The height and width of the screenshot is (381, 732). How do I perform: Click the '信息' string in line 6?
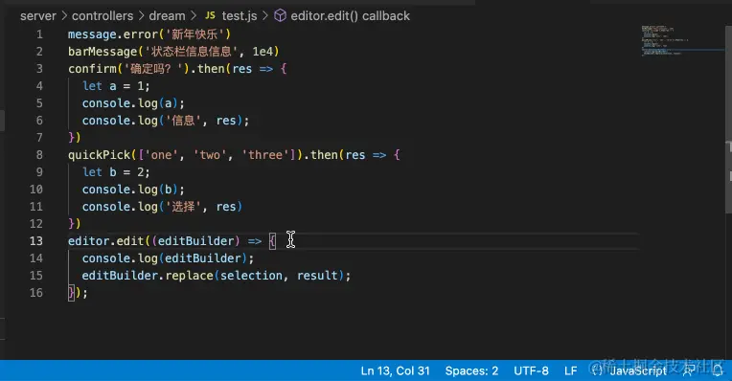click(x=183, y=121)
